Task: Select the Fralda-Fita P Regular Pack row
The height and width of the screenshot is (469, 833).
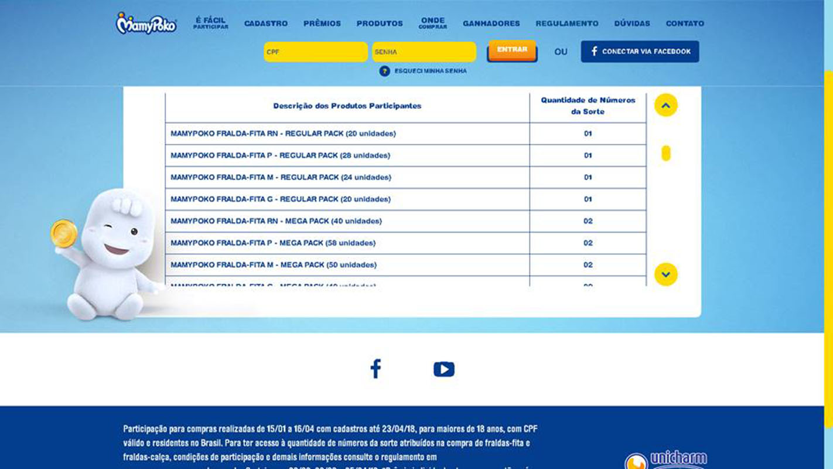Action: 406,155
